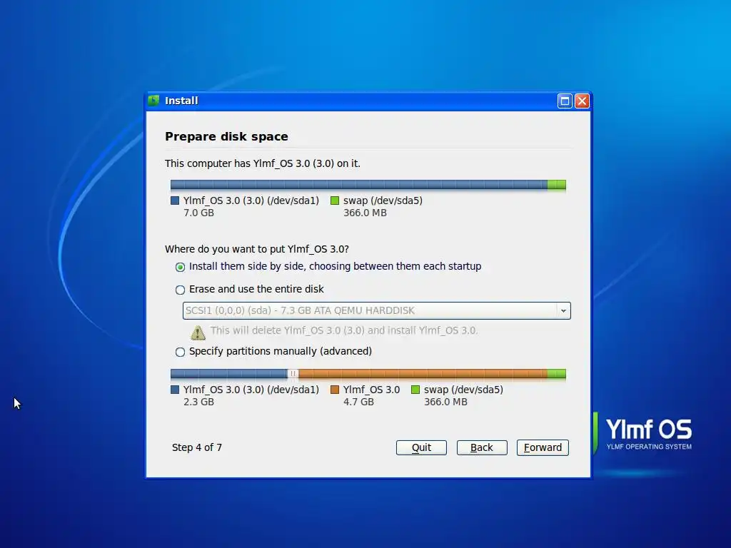The width and height of the screenshot is (731, 548).
Task: Click 'This will delete Ylmf_OS 3.0' warning text
Action: (x=344, y=330)
